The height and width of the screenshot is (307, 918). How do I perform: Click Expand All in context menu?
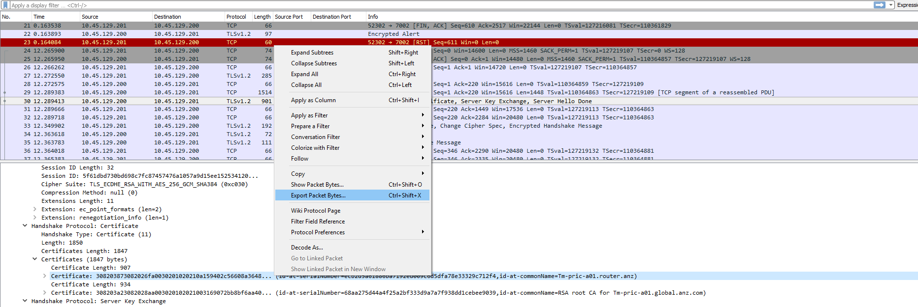304,74
